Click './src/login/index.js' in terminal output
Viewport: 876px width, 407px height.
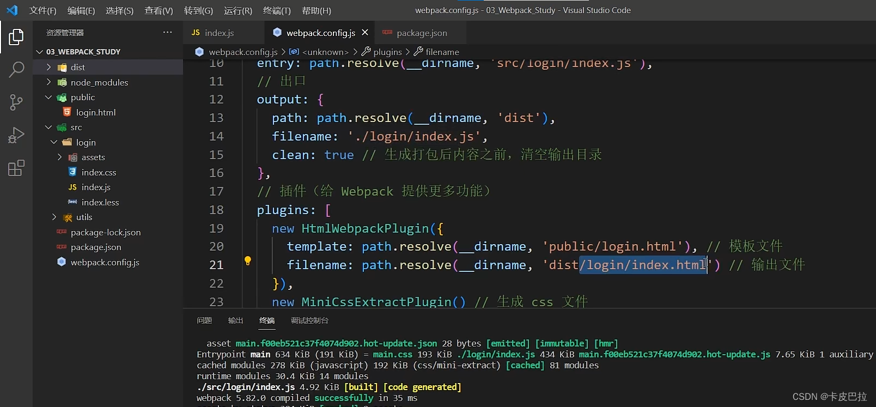point(246,387)
